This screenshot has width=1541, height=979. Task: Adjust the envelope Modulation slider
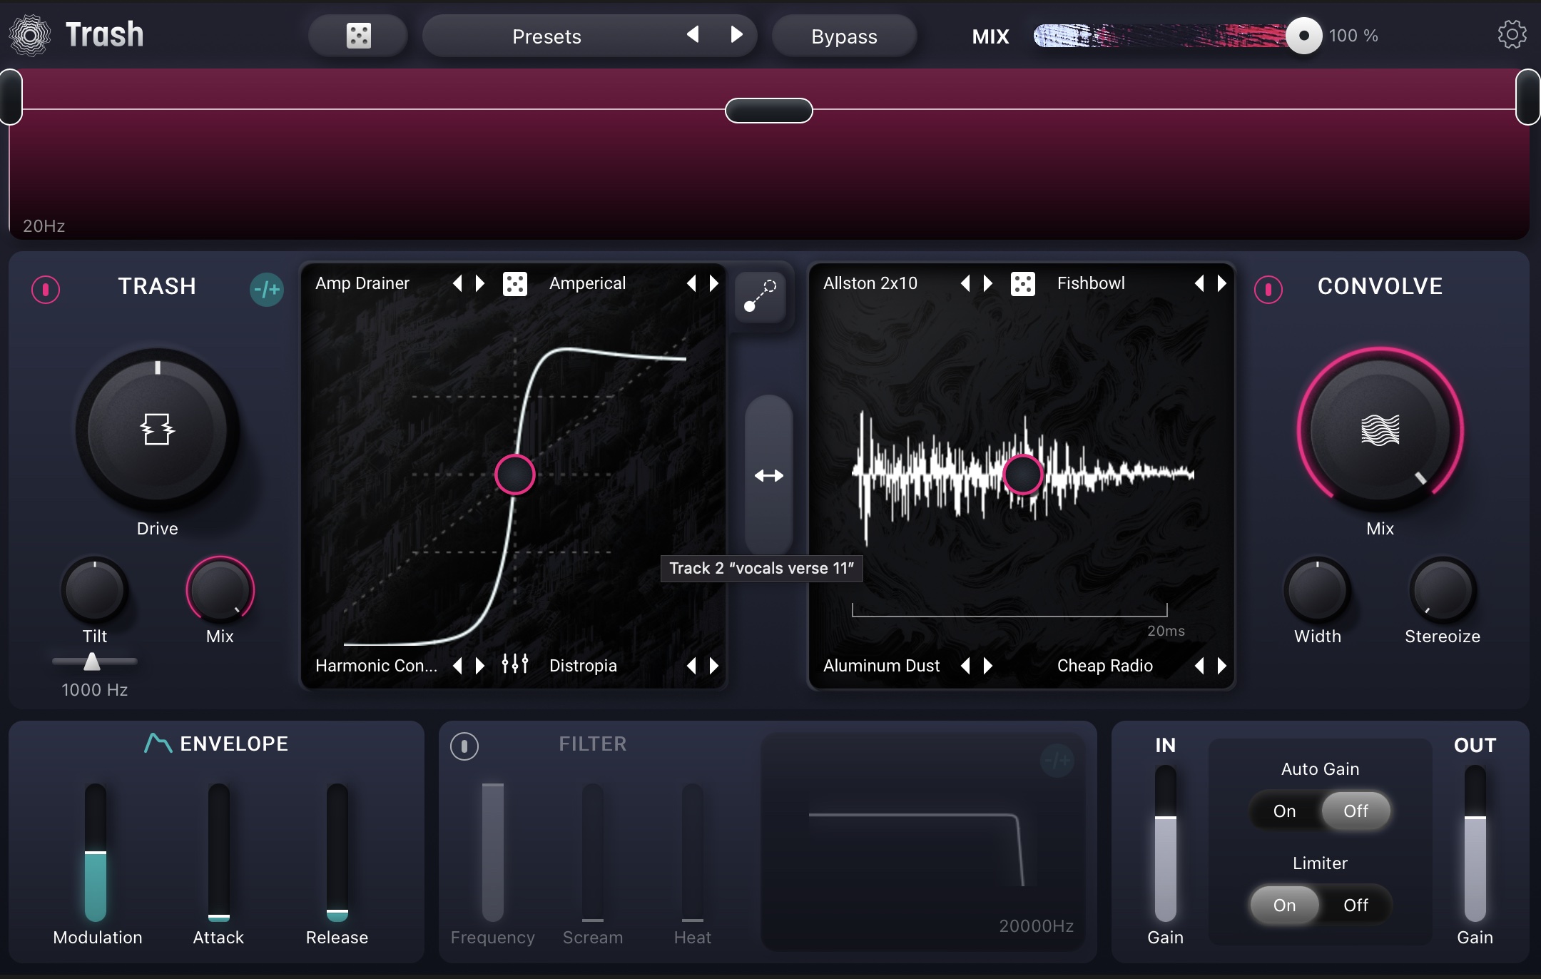(95, 852)
